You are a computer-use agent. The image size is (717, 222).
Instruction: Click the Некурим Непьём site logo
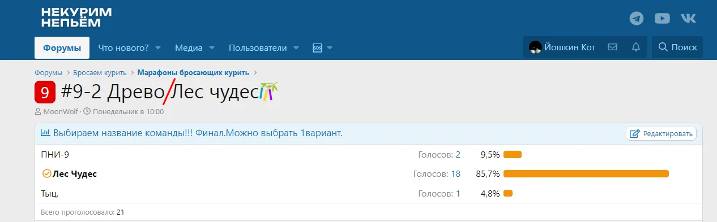point(76,18)
